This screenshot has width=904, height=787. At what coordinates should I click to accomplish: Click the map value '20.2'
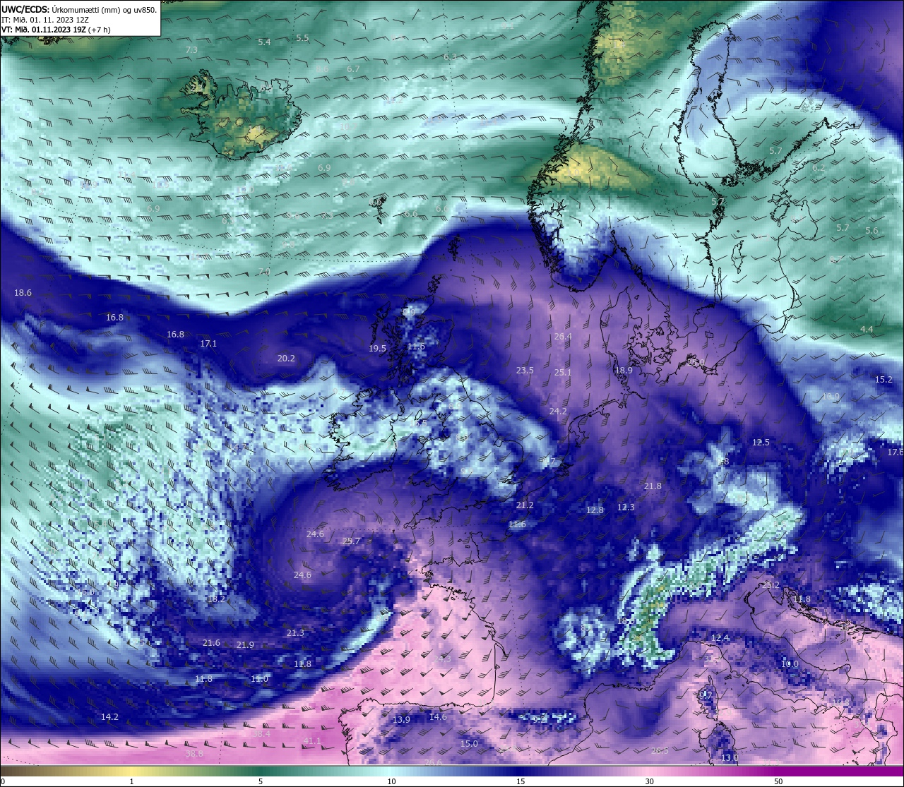pyautogui.click(x=286, y=359)
